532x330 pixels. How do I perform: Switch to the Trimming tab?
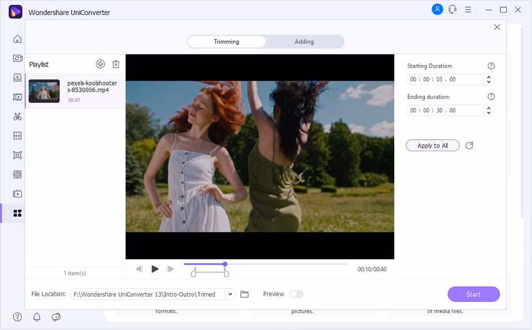[227, 42]
